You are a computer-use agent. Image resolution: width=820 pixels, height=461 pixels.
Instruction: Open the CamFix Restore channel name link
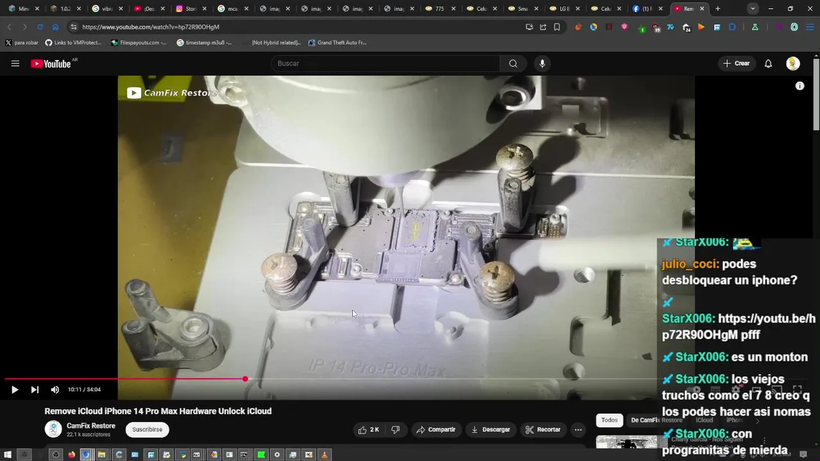(91, 426)
